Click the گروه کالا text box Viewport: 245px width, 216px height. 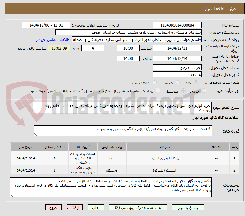coord(123,131)
